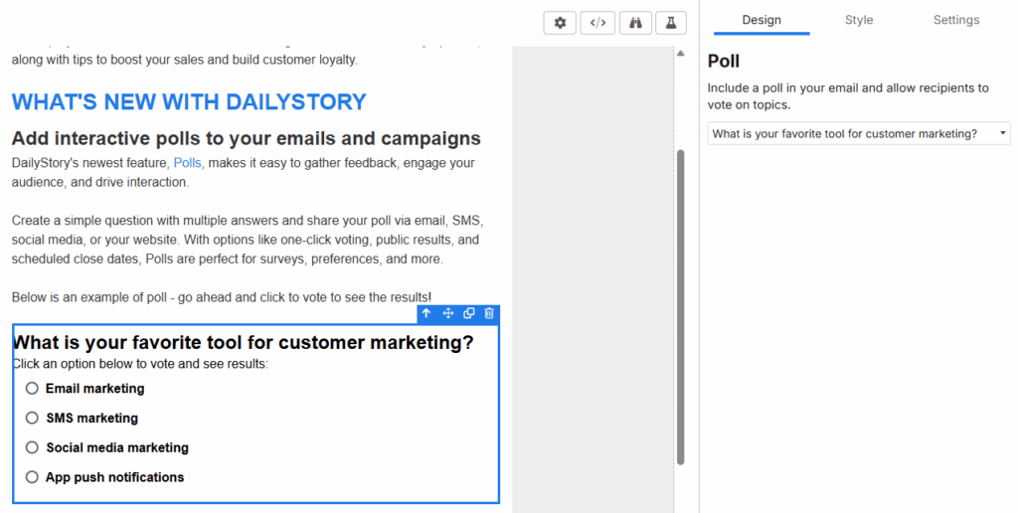Open the Settings tab
Image resolution: width=1018 pixels, height=513 pixels.
(x=955, y=20)
